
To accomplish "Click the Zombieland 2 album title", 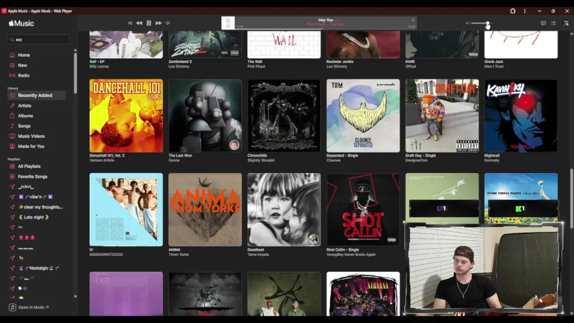I will [180, 61].
